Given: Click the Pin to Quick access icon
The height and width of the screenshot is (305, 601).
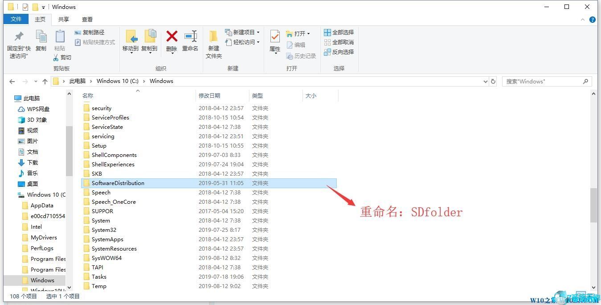Looking at the screenshot, I should tap(19, 37).
